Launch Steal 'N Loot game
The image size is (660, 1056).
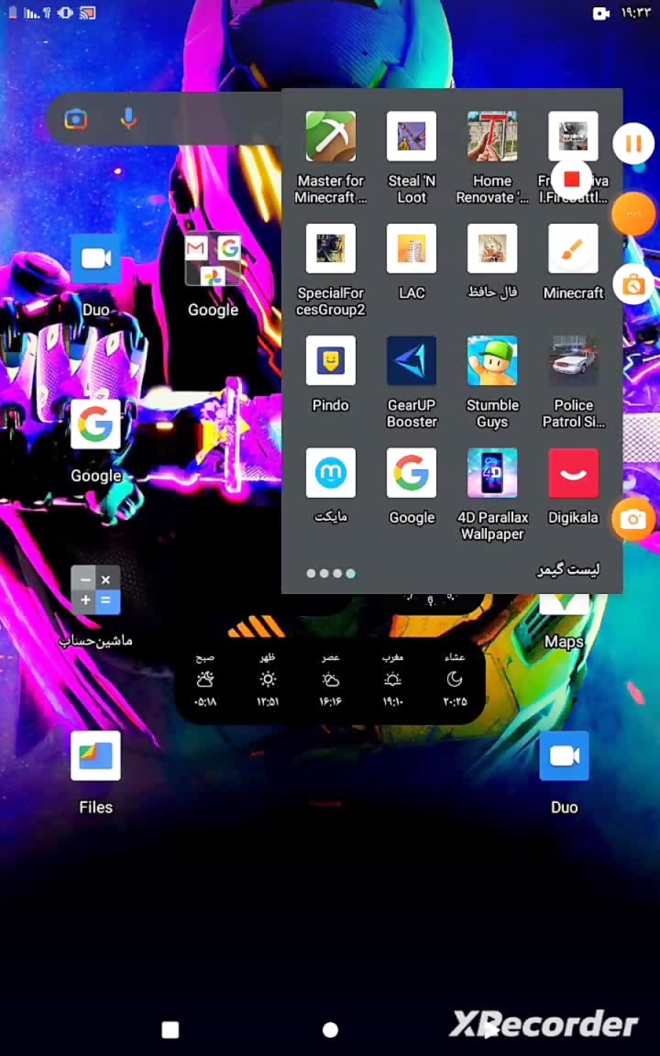click(x=411, y=136)
